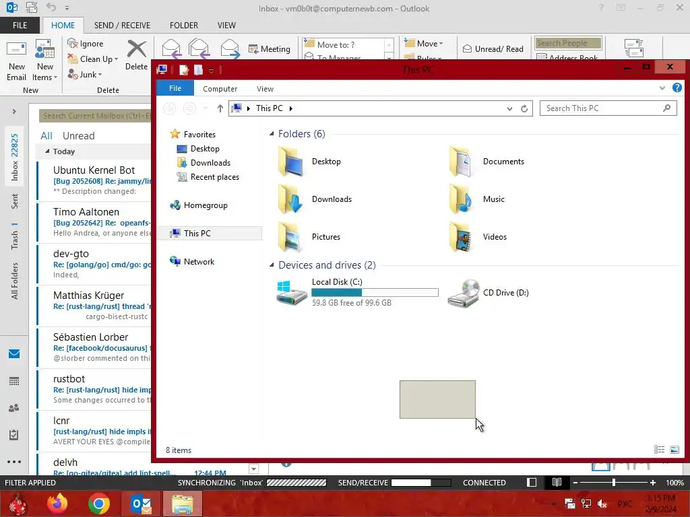Collapse the Today message group
This screenshot has height=517, width=690.
coord(47,151)
